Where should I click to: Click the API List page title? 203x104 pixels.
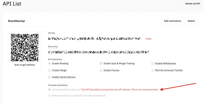coord(12,4)
